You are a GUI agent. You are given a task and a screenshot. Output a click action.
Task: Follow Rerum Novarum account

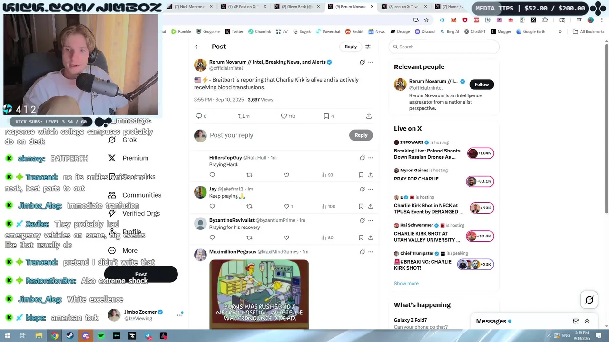481,85
